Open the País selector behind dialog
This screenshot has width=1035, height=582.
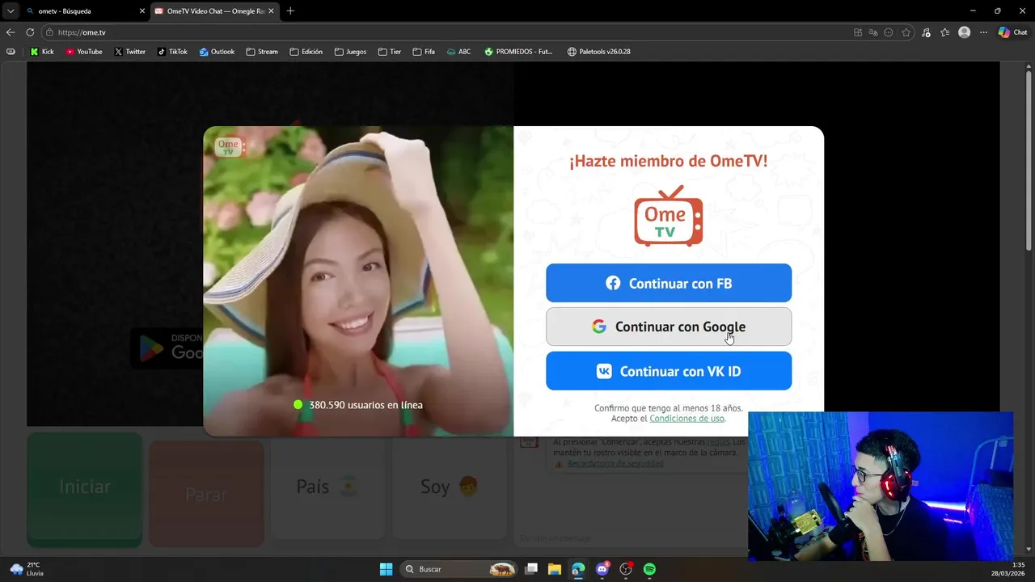(327, 487)
